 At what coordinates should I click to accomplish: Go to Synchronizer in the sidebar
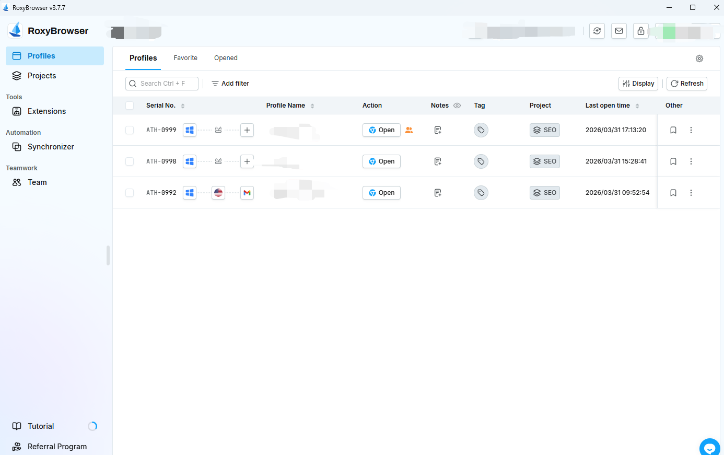[x=51, y=147]
